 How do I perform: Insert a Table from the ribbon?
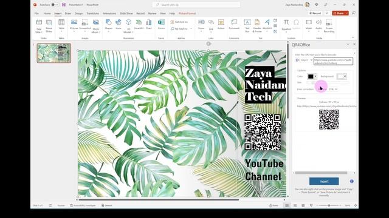click(61, 25)
